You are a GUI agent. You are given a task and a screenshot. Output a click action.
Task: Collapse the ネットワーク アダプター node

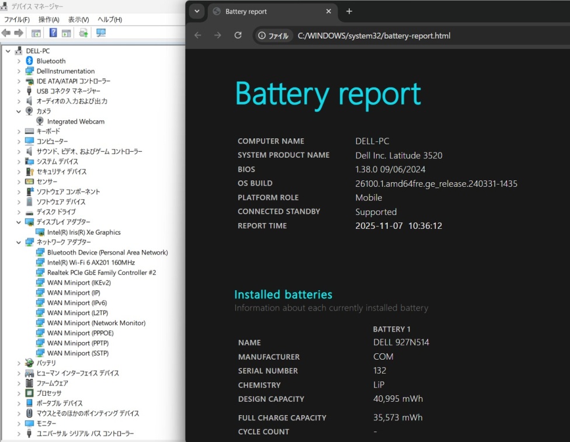19,242
